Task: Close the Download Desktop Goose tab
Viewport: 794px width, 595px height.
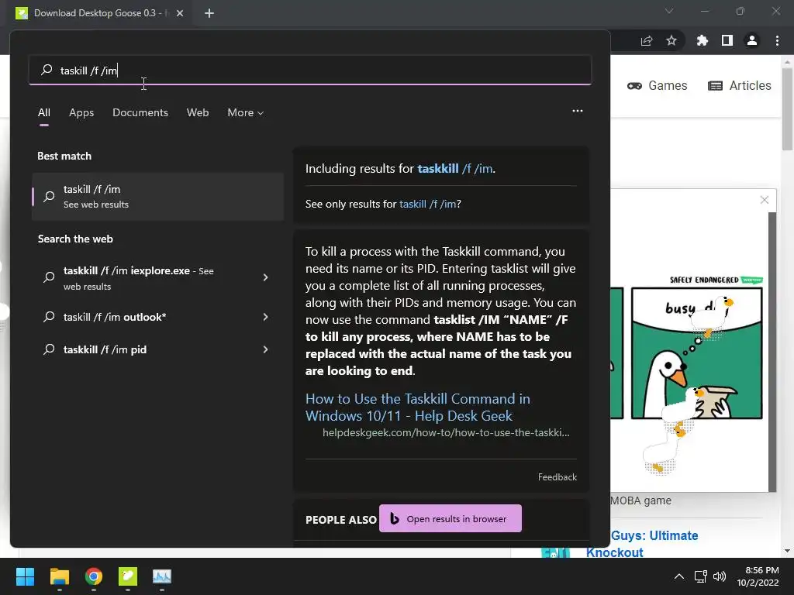Action: tap(180, 13)
